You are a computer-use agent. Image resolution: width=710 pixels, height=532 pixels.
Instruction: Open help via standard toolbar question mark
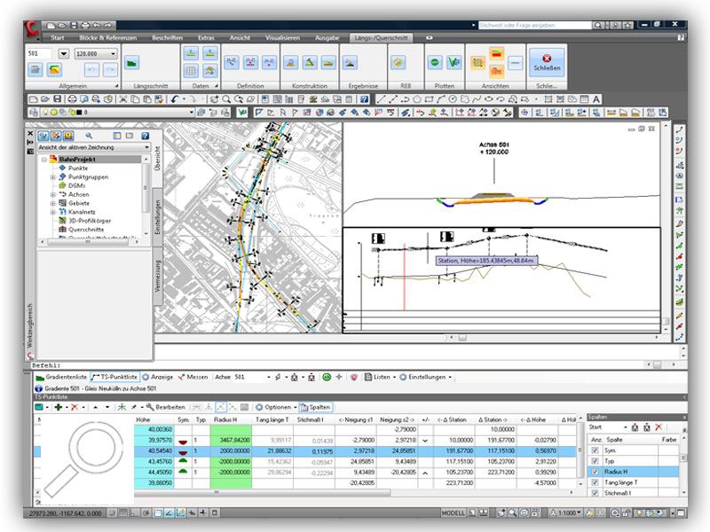[x=365, y=99]
